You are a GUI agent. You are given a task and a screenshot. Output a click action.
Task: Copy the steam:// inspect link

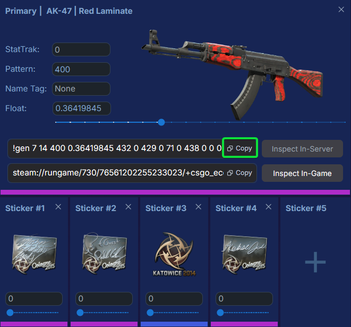[239, 173]
